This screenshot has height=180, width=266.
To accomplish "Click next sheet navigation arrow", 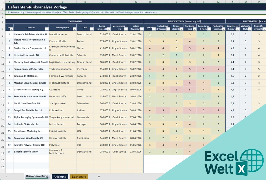I will [13, 177].
